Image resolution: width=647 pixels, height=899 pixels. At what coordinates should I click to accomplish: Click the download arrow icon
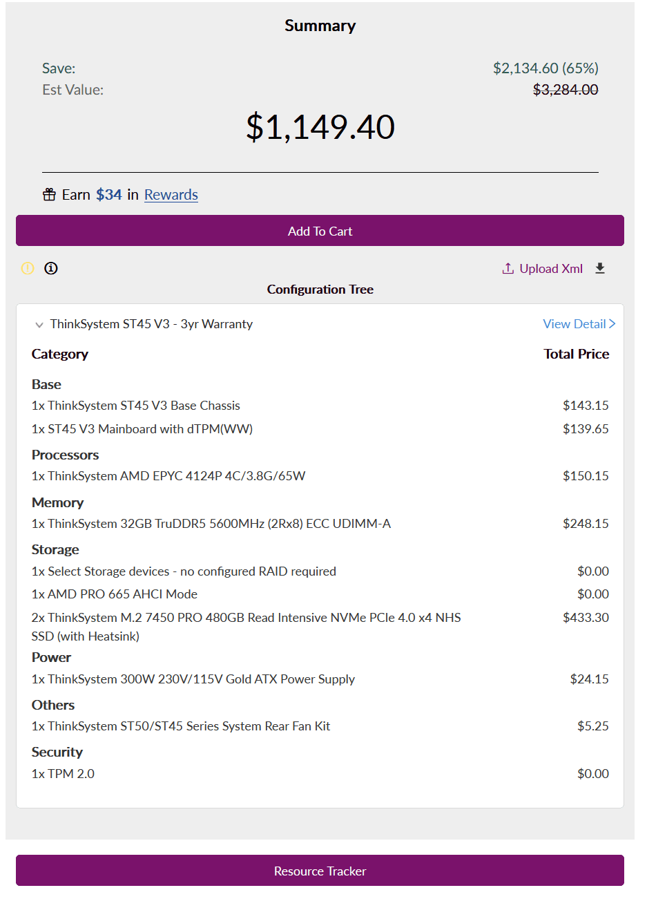click(600, 268)
